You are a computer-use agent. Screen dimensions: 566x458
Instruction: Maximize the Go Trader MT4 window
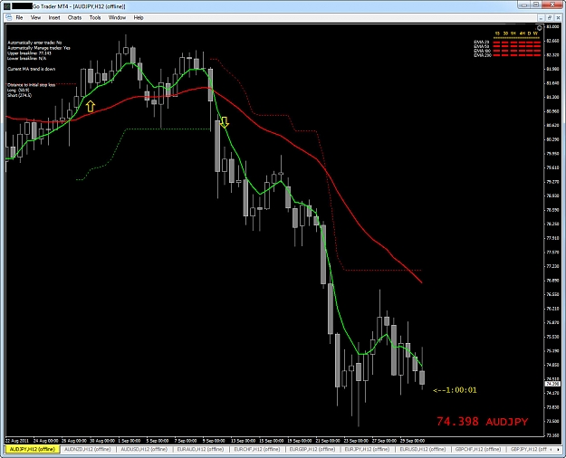[x=537, y=5]
